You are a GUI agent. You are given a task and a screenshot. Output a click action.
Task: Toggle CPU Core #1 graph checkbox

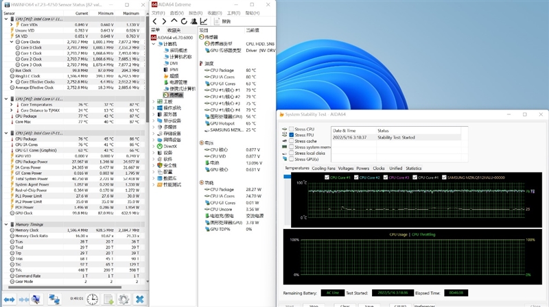click(327, 177)
